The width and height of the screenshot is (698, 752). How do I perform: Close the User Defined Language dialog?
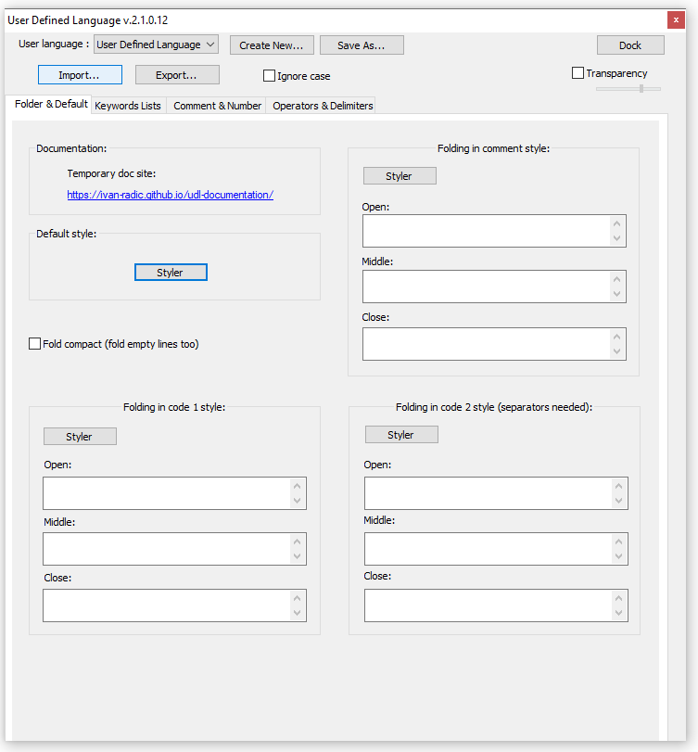[676, 20]
